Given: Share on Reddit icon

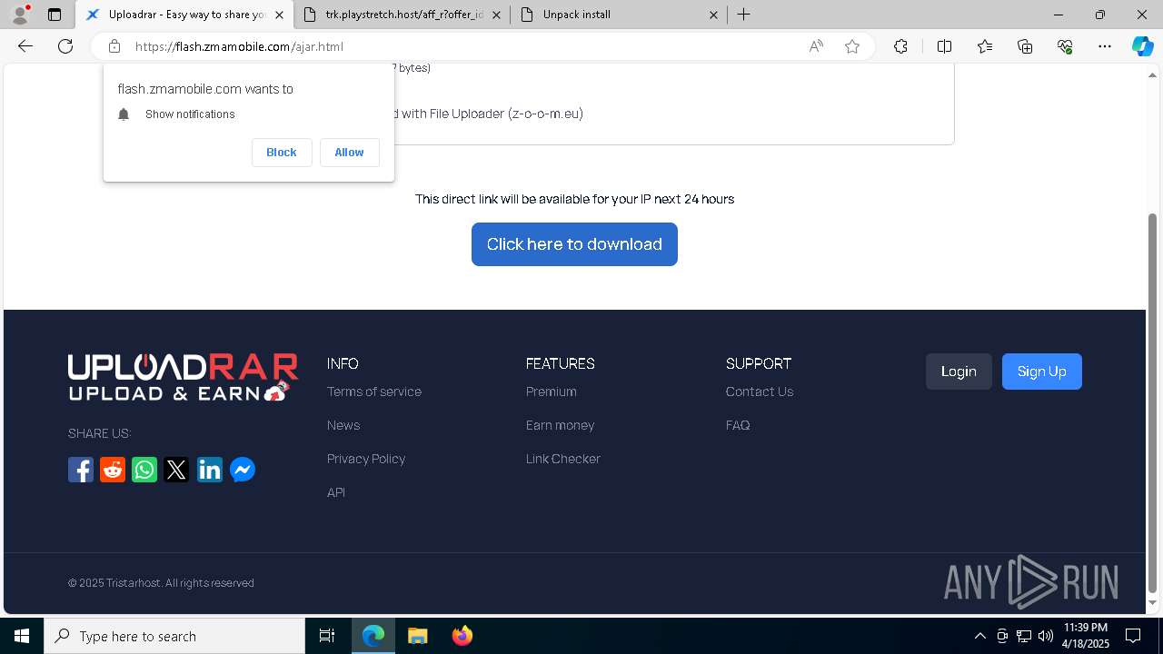Looking at the screenshot, I should (x=113, y=470).
